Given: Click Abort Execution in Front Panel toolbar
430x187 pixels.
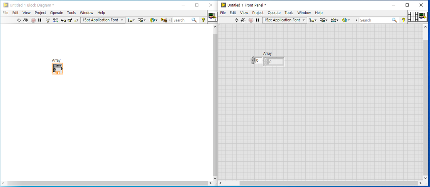Looking at the screenshot, I should [x=251, y=20].
